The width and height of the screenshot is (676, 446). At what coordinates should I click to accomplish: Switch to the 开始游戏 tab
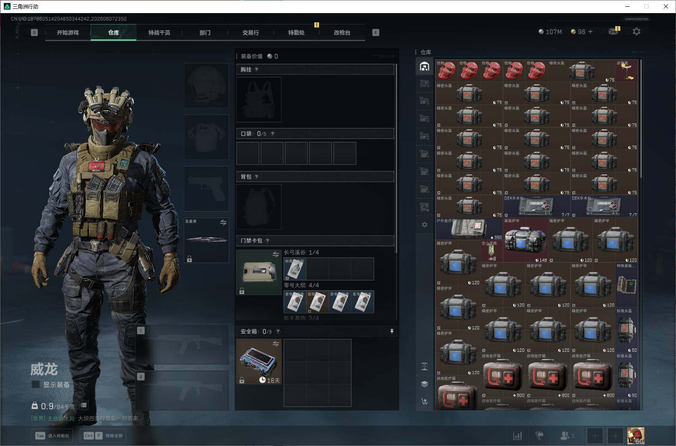click(68, 33)
